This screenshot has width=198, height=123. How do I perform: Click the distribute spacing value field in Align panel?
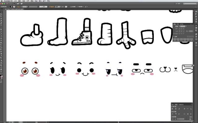tap(181, 119)
